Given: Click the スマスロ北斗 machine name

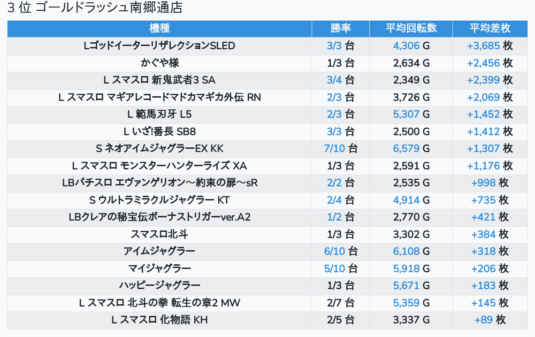Looking at the screenshot, I should click(x=160, y=234).
